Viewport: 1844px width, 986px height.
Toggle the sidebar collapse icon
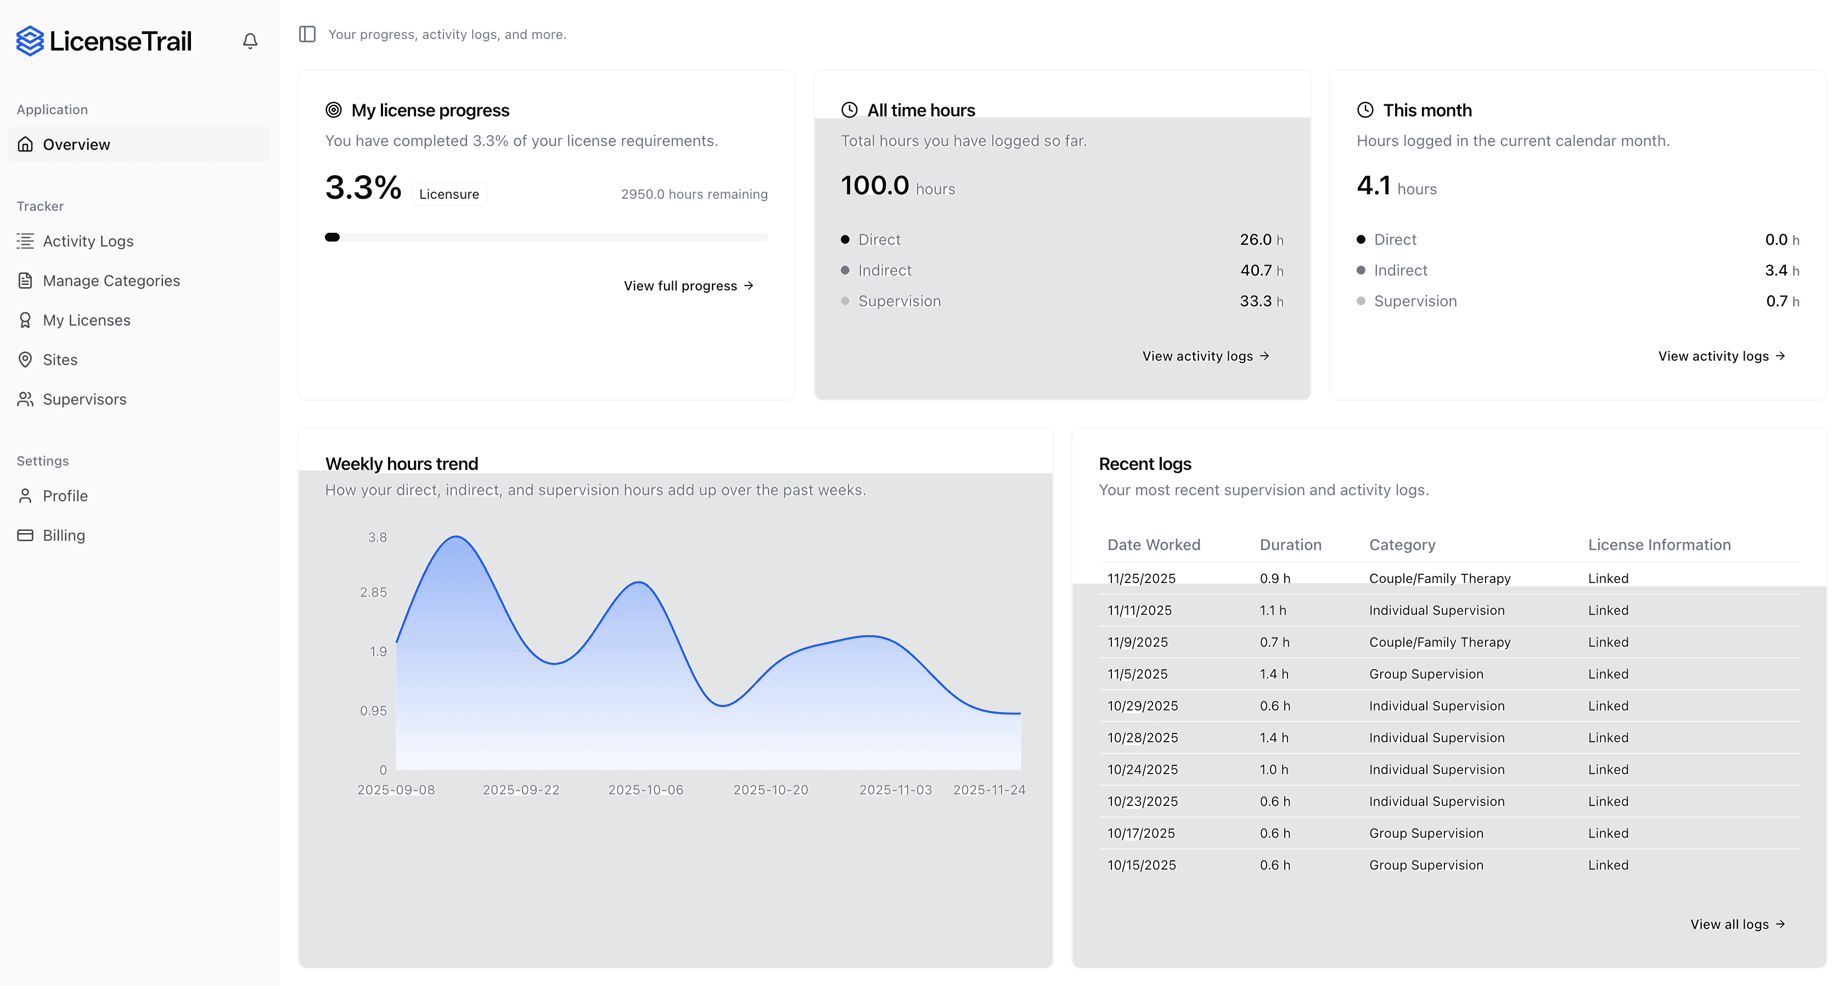pyautogui.click(x=307, y=33)
